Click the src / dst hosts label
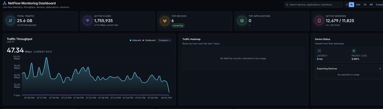The width and height of the screenshot is (383, 109). (333, 25)
